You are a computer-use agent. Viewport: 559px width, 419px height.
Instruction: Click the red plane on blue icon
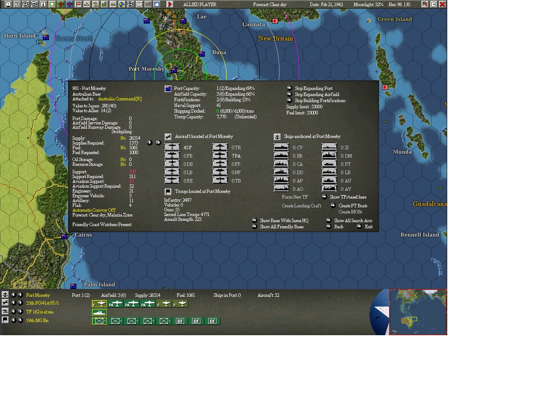click(69, 4)
